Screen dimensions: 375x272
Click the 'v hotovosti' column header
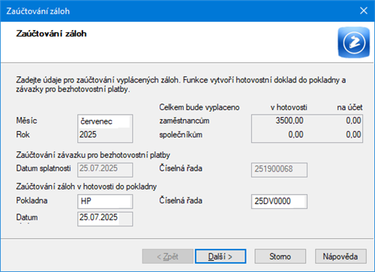point(289,107)
